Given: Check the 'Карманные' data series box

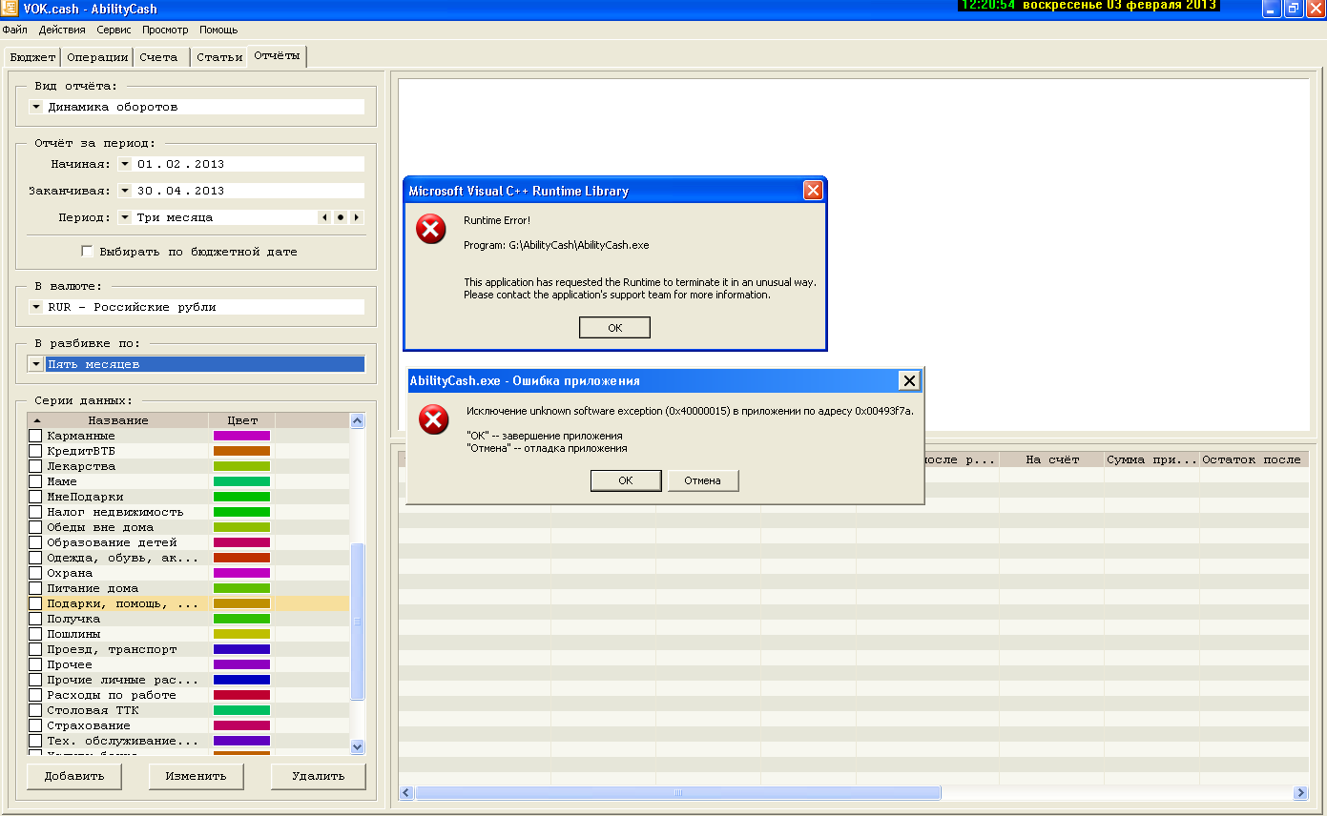Looking at the screenshot, I should click(x=35, y=436).
